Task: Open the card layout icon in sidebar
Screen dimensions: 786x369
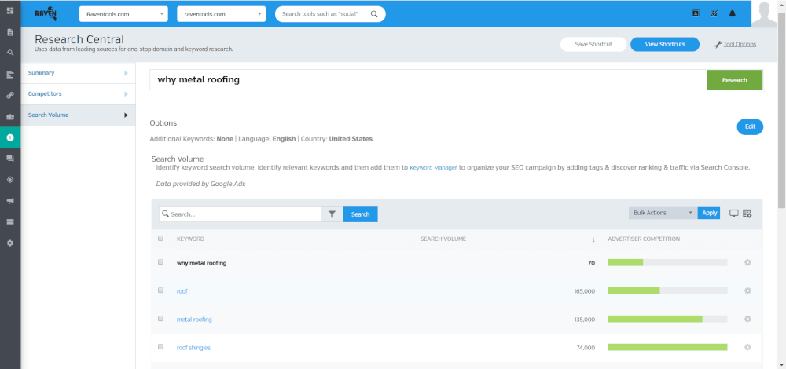Action: tap(10, 221)
